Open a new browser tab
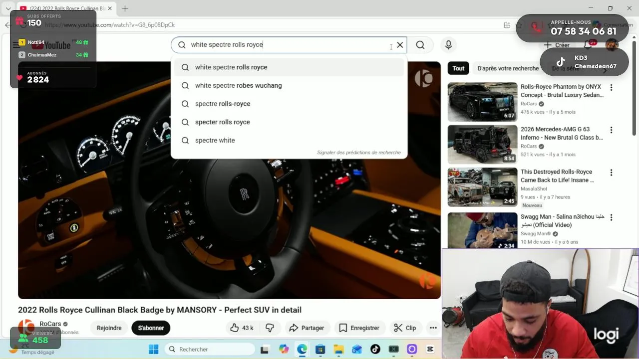 tap(125, 8)
